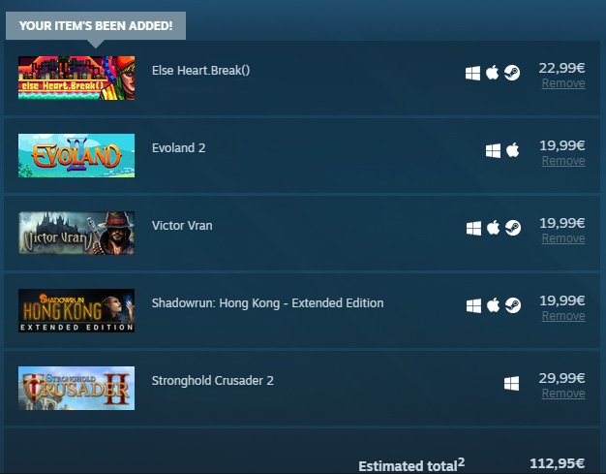This screenshot has width=606, height=474.
Task: Click Windows icon for Stronghold Crusader 2
Action: (x=512, y=384)
